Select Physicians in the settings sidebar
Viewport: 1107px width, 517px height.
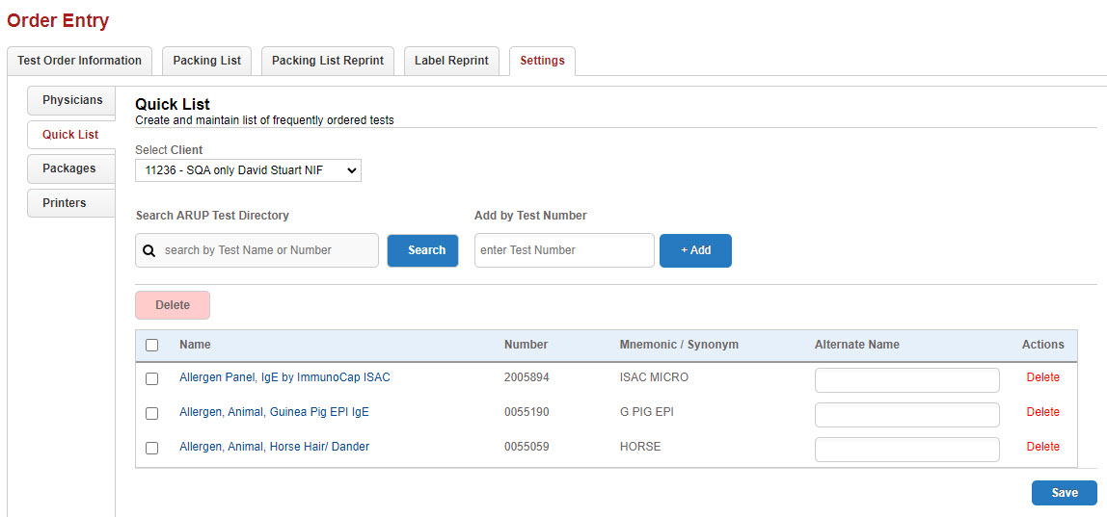point(72,100)
